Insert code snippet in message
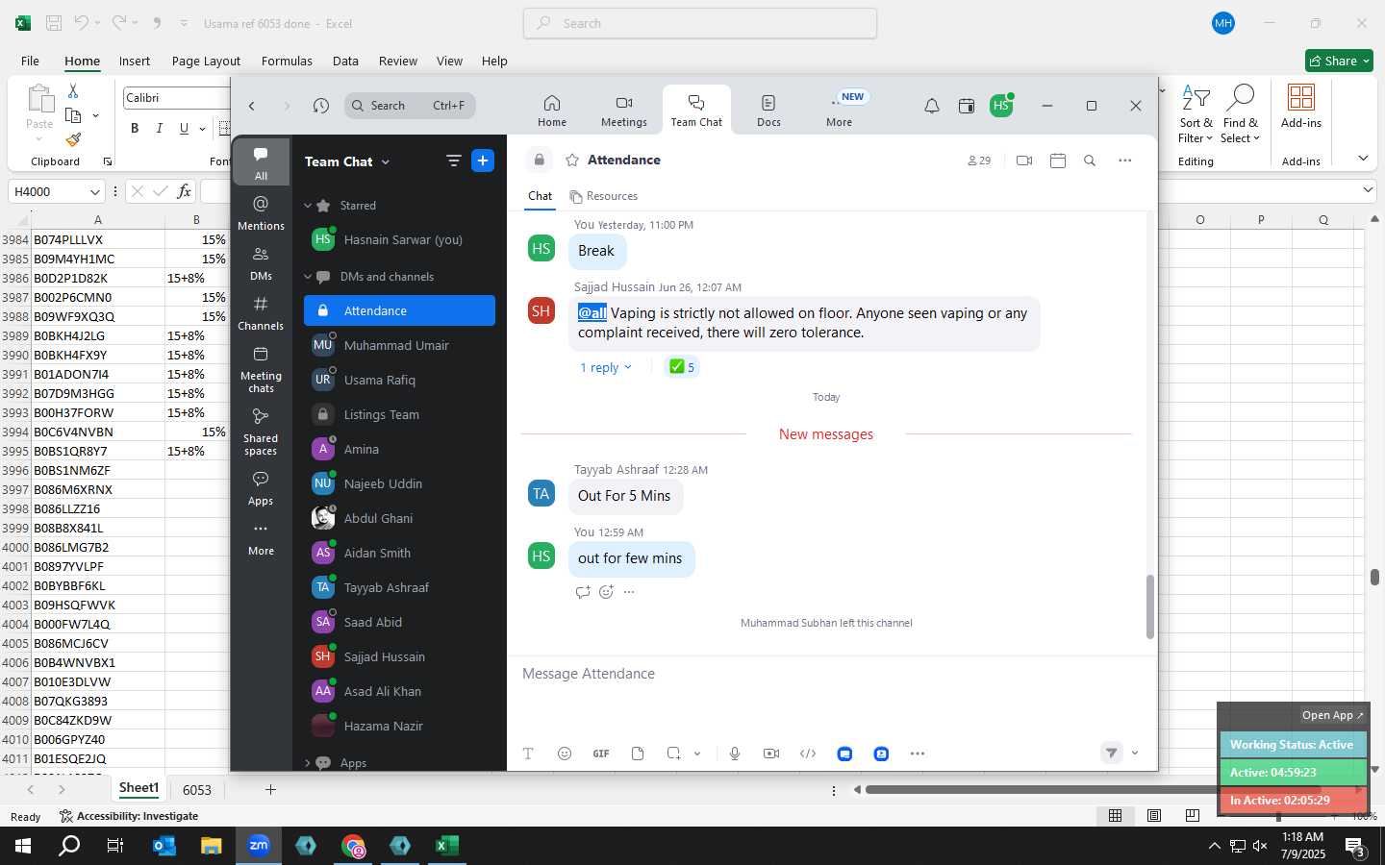The image size is (1385, 865). (x=808, y=754)
